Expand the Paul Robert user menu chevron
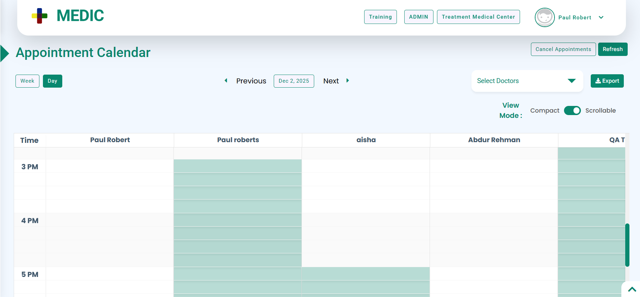The width and height of the screenshot is (640, 297). tap(601, 17)
